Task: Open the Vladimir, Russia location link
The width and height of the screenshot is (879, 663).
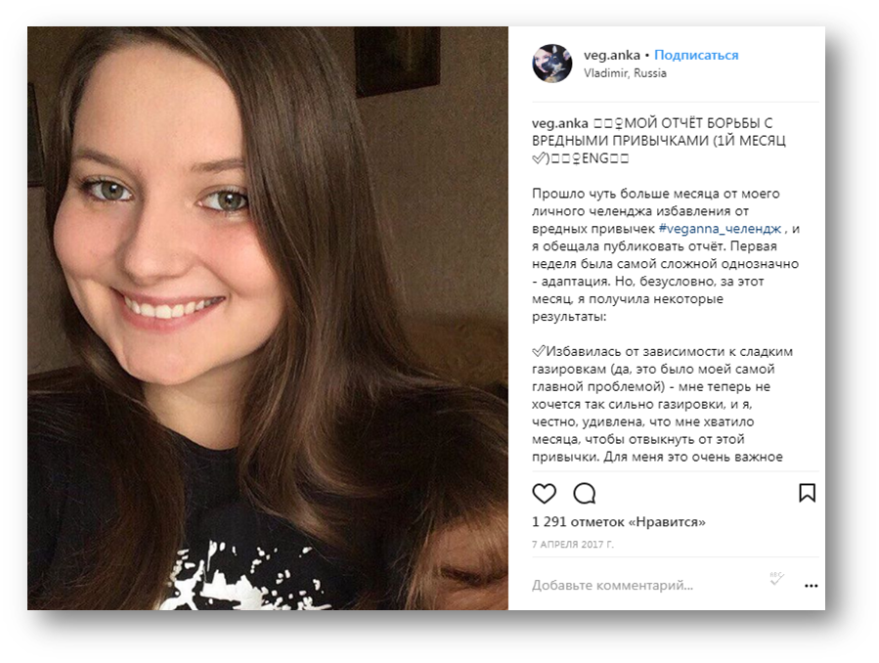Action: coord(625,73)
